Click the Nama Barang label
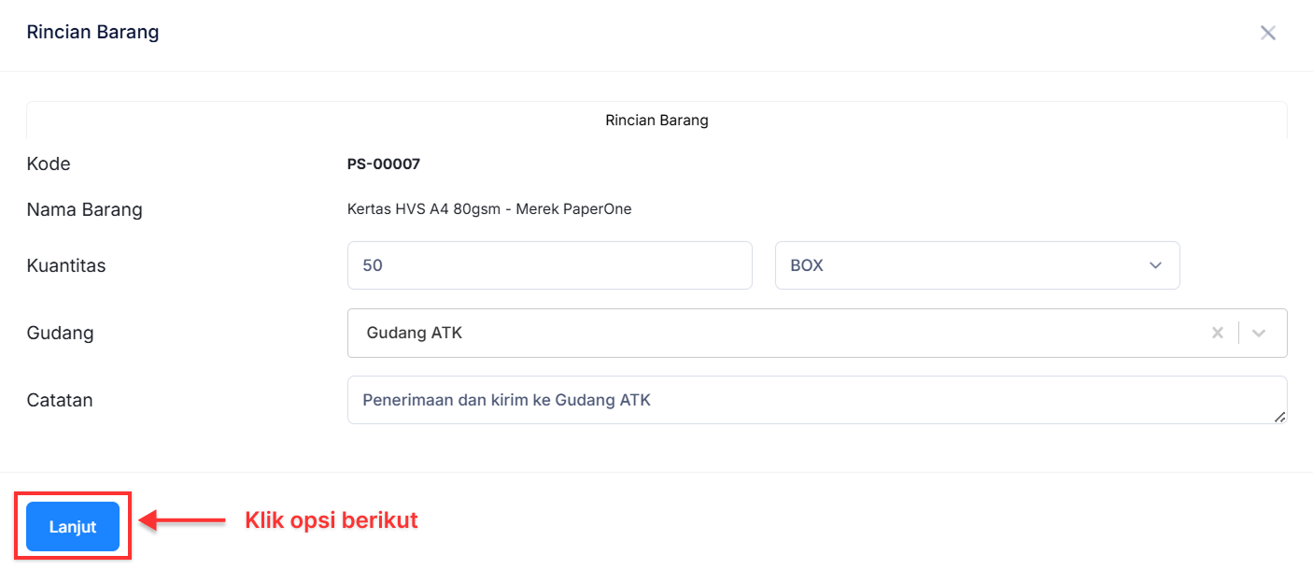 pos(85,209)
